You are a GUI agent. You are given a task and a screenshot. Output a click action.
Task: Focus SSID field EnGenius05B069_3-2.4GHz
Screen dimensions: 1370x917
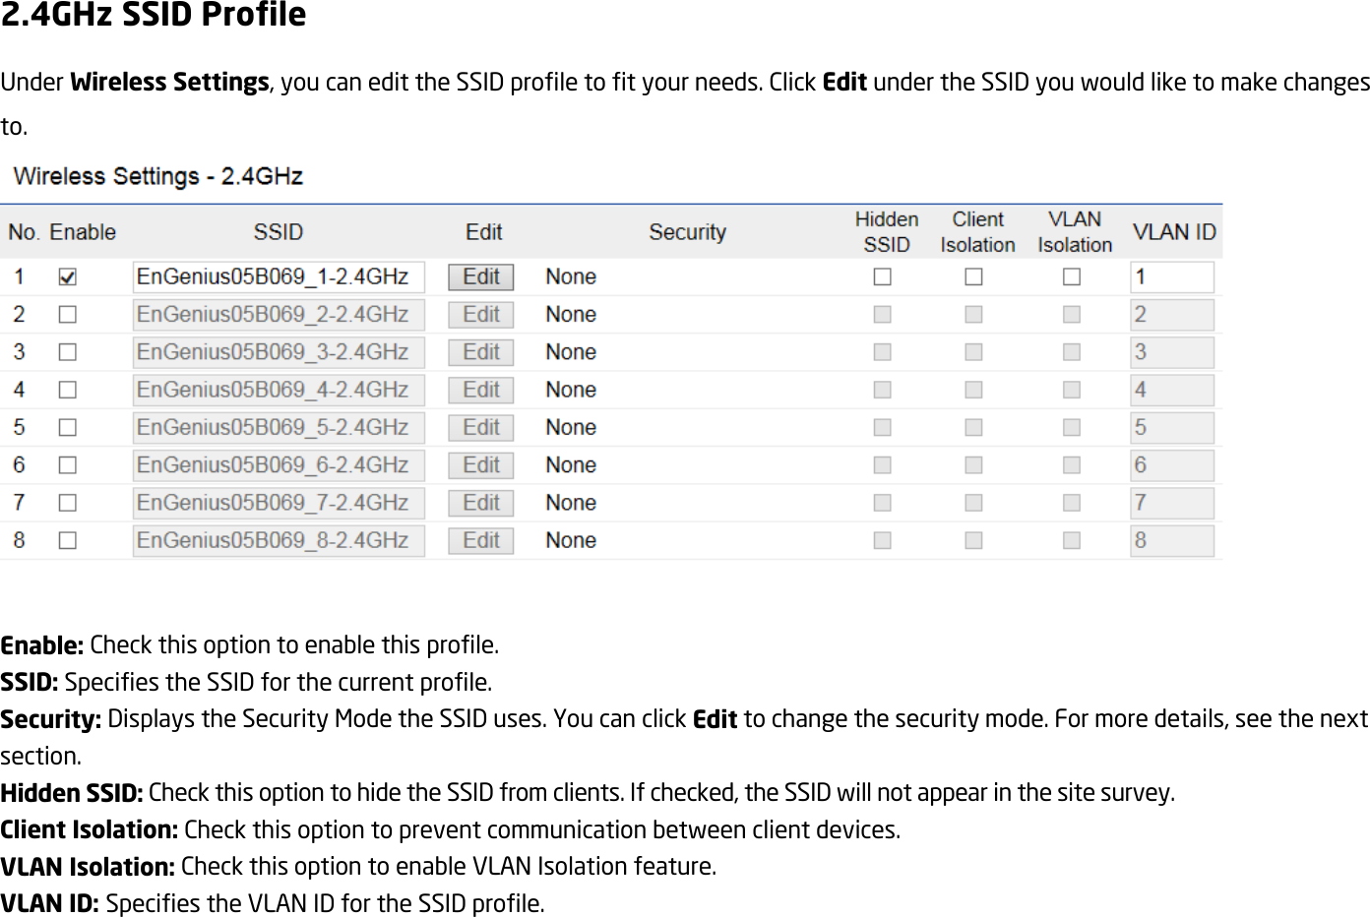click(x=279, y=352)
